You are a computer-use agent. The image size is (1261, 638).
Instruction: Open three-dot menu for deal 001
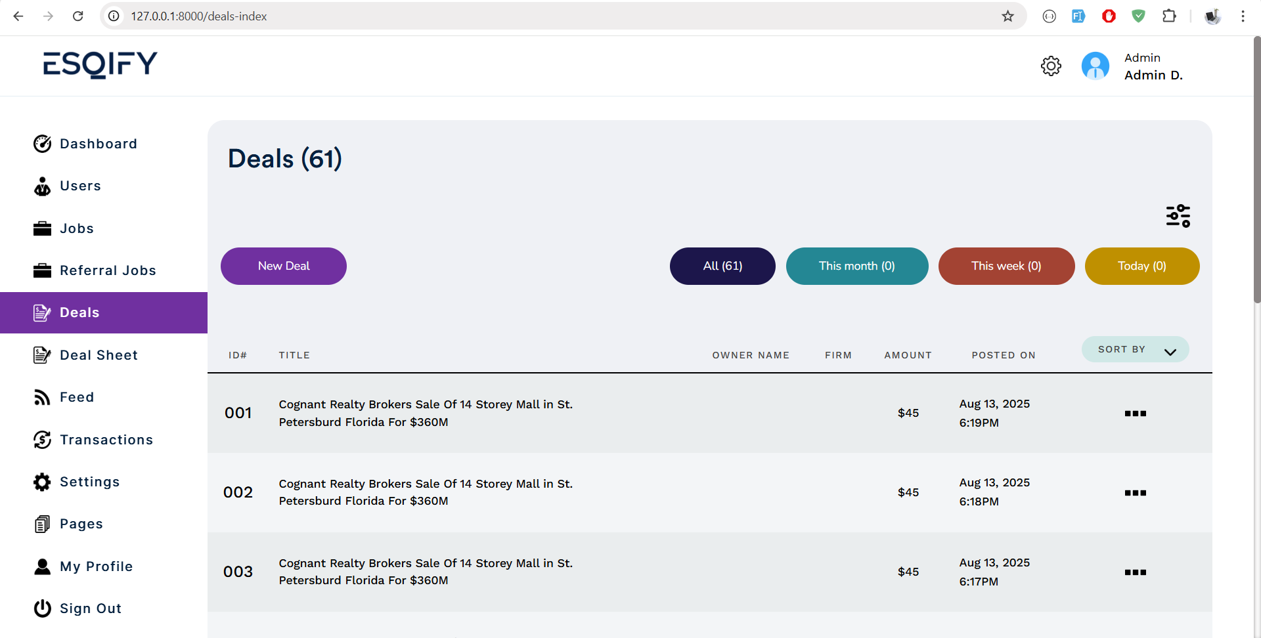pyautogui.click(x=1135, y=414)
